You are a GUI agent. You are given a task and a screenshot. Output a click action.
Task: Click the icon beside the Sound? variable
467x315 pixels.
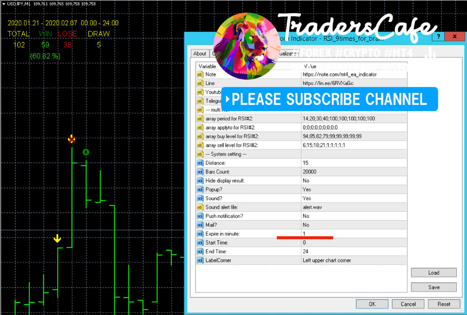tap(200, 198)
